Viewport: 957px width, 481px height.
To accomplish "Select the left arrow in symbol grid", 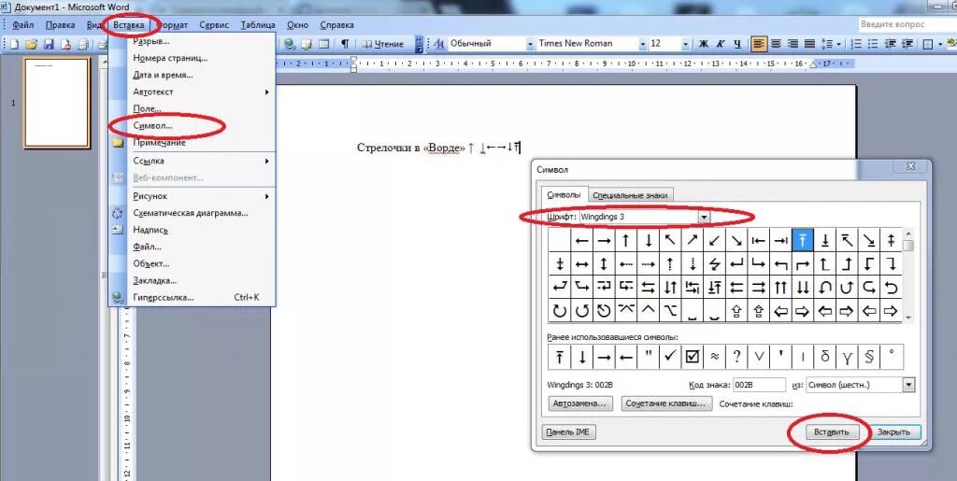I will (581, 240).
